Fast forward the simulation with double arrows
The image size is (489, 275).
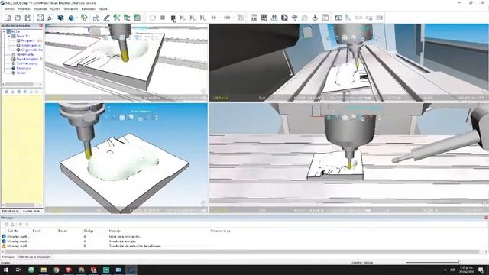pyautogui.click(x=214, y=18)
